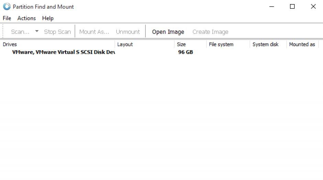Click the Mounted as column header

pyautogui.click(x=303, y=44)
